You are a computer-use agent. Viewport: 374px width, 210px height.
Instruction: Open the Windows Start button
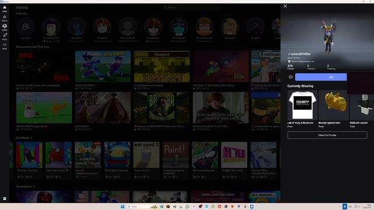(122, 206)
